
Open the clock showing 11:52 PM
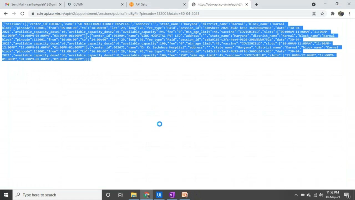click(333, 195)
